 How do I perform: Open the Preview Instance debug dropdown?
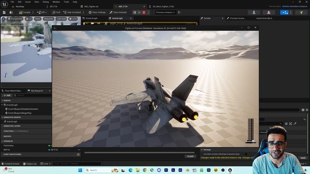165,13
